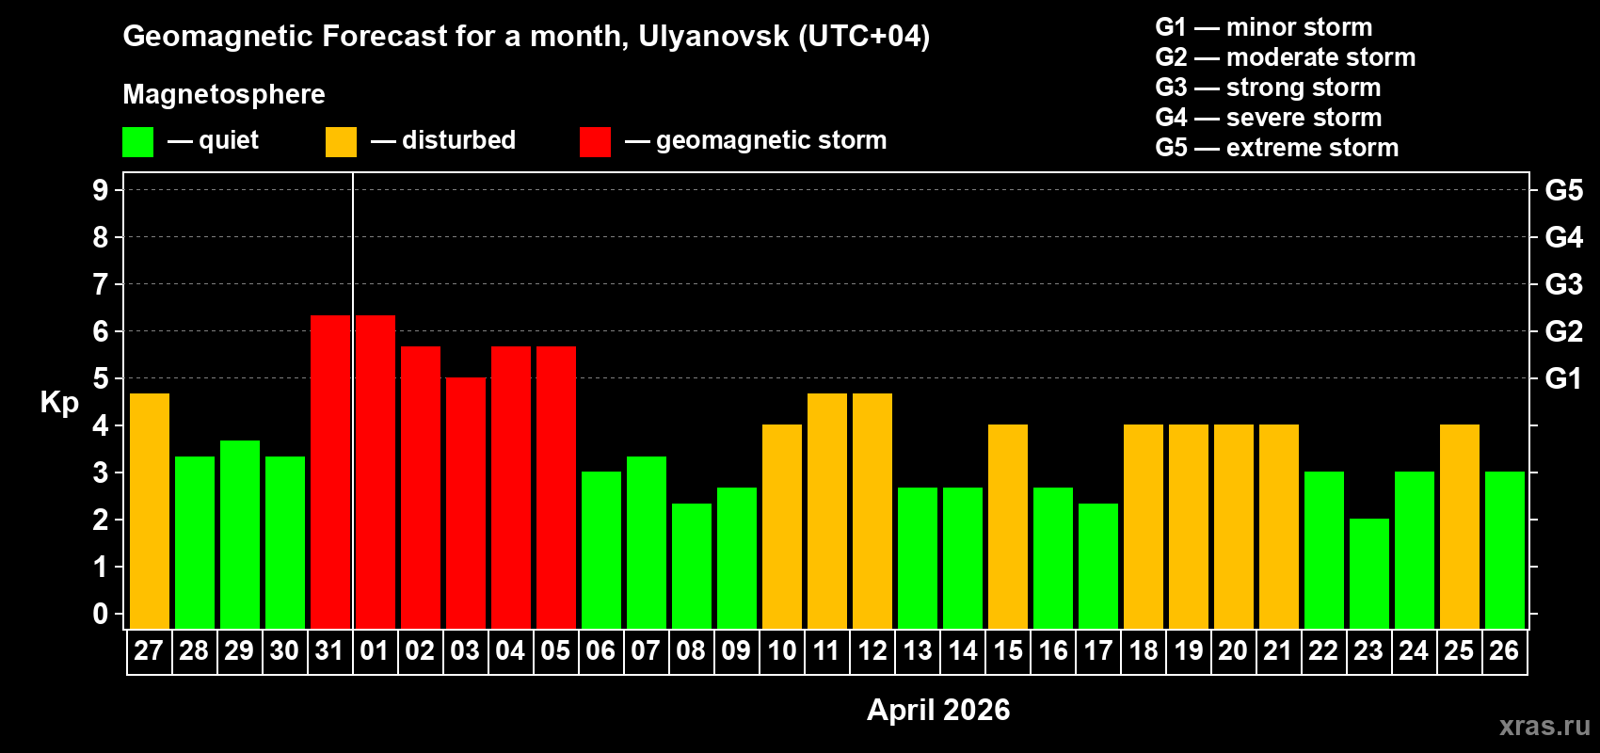Click the green bar above date 29

click(240, 535)
